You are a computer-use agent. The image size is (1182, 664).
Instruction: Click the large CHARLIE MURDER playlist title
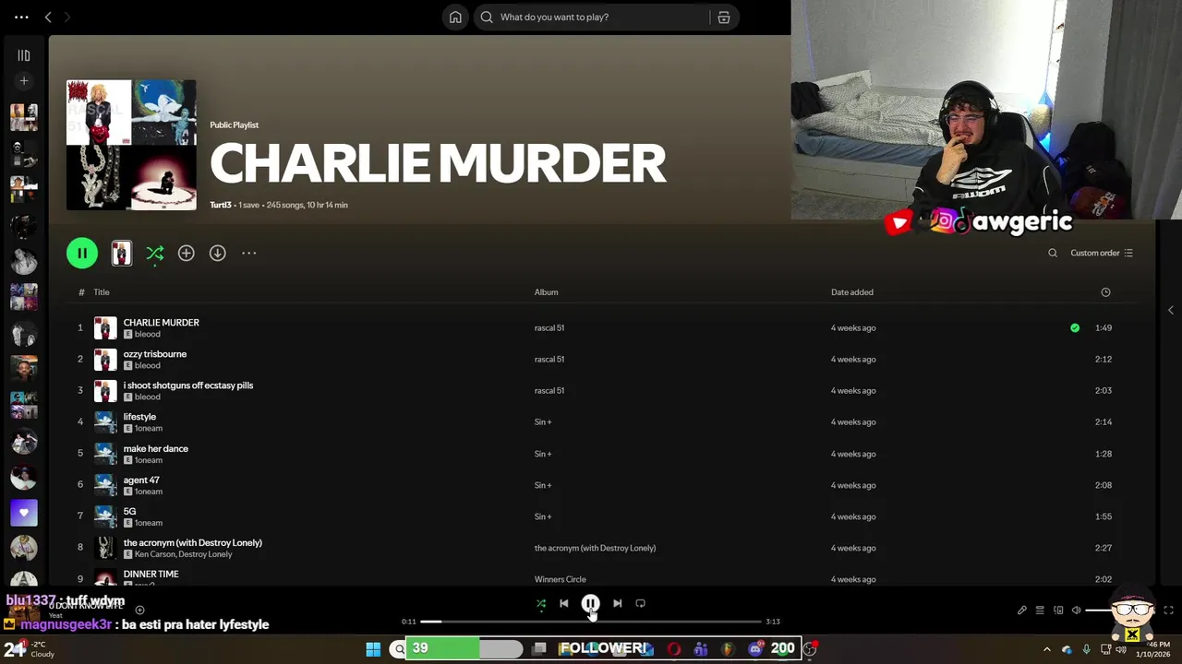438,164
